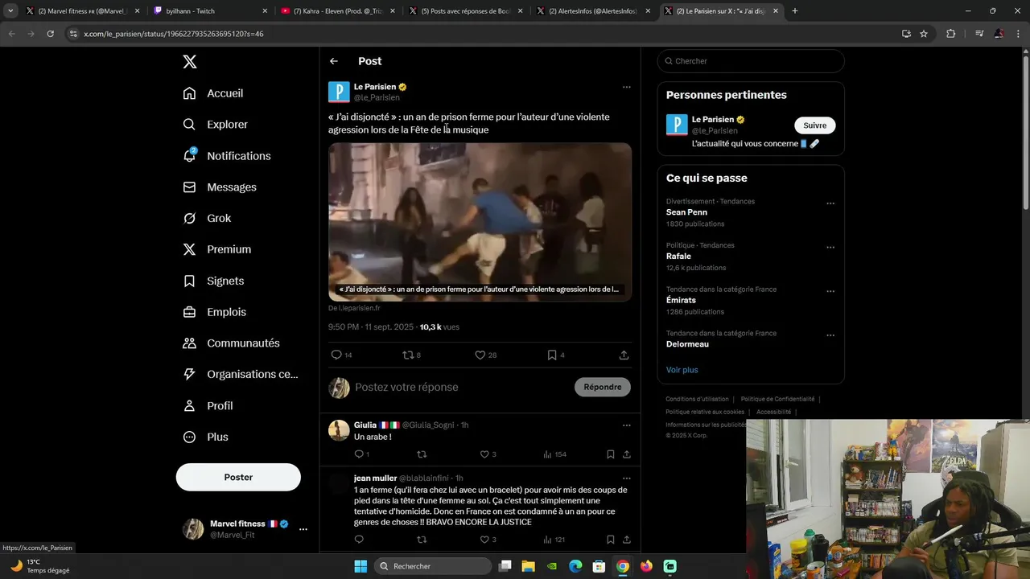Like Giulia's comment with 3 likes

488,454
